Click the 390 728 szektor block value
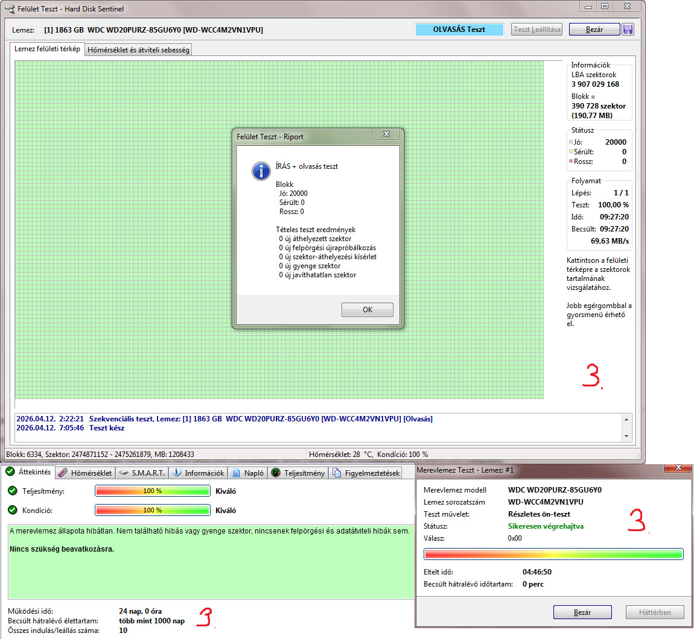The width and height of the screenshot is (694, 639). pyautogui.click(x=599, y=105)
